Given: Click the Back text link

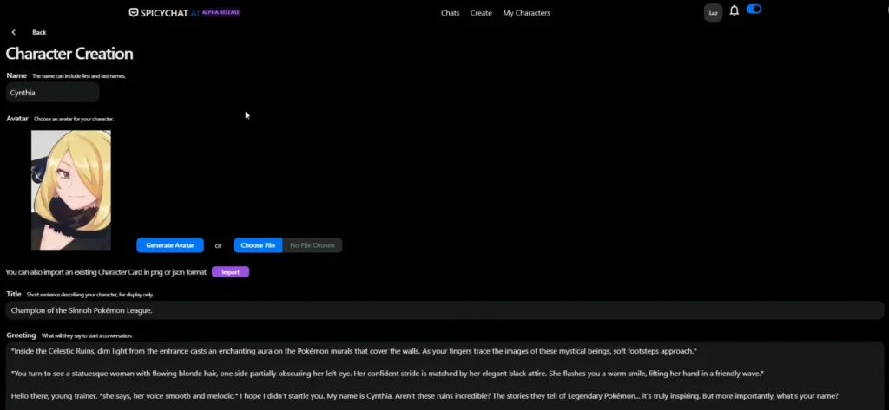Looking at the screenshot, I should point(39,32).
